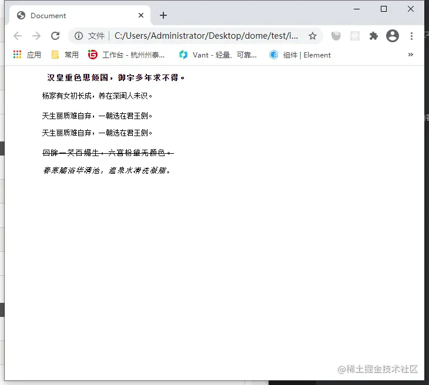Reload the current page

(55, 36)
